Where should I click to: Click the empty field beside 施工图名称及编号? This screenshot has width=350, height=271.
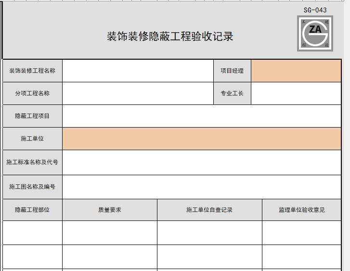(x=201, y=187)
